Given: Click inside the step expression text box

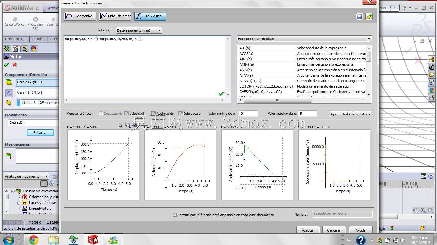Looking at the screenshot, I should coord(145,67).
